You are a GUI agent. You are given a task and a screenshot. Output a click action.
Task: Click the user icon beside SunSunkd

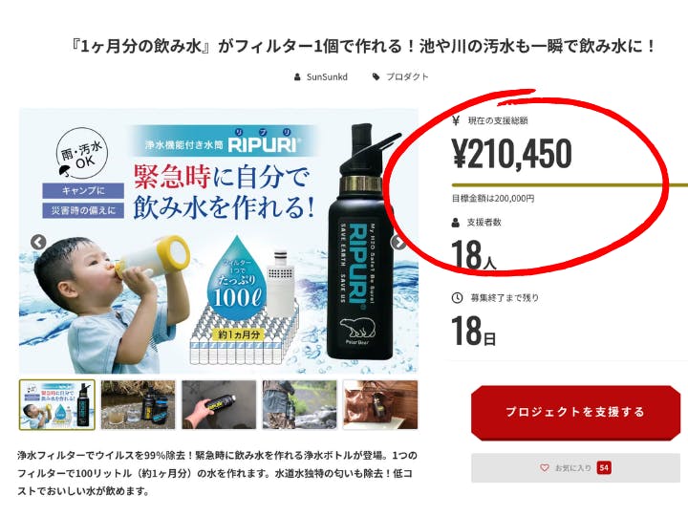click(x=297, y=77)
